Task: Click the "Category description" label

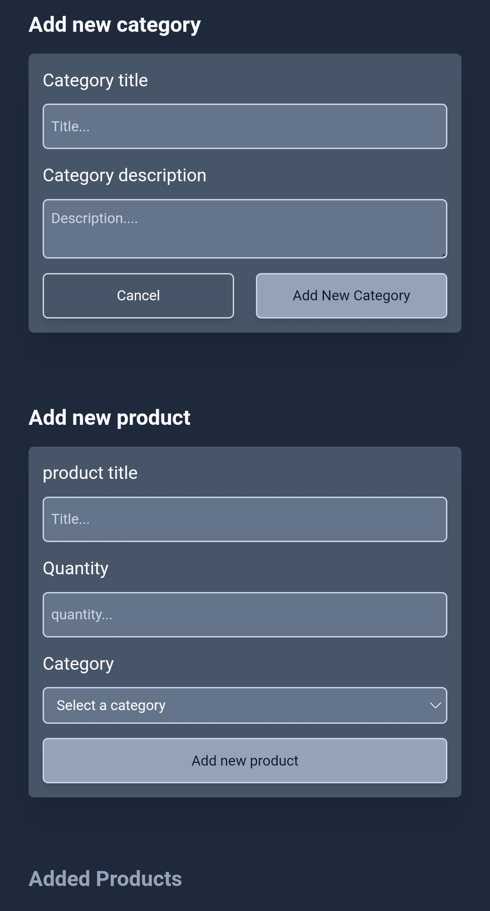Action: point(125,175)
